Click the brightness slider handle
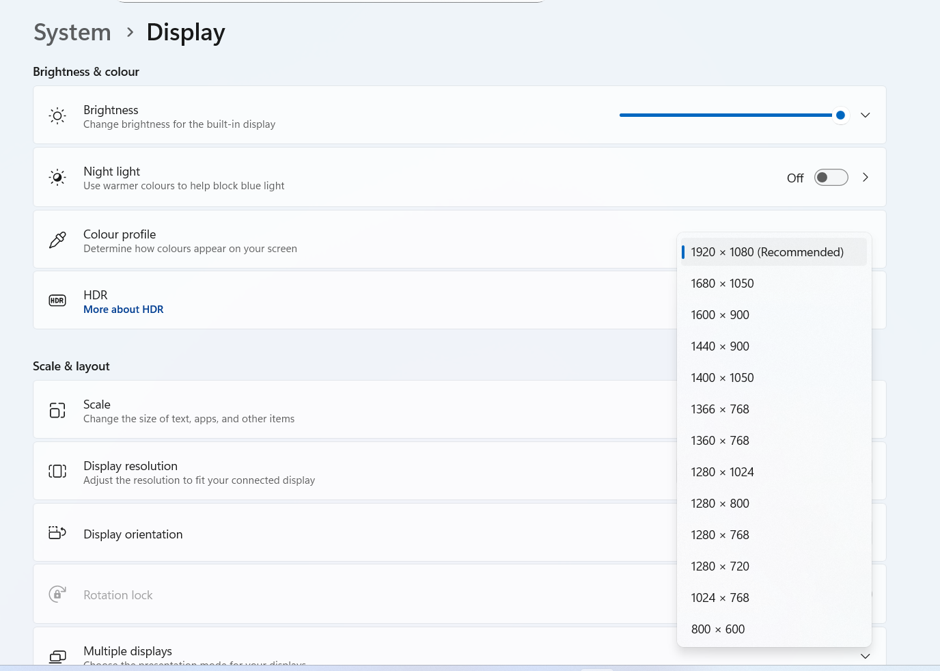940x671 pixels. click(840, 115)
